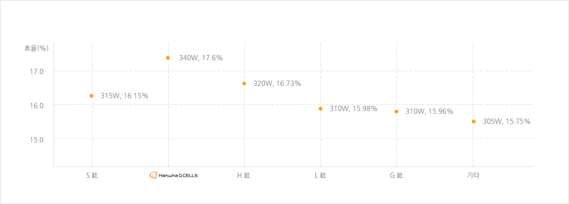Image resolution: width=569 pixels, height=204 pixels.
Task: Click the orange dot for 305W, 15.75%
Action: click(474, 121)
